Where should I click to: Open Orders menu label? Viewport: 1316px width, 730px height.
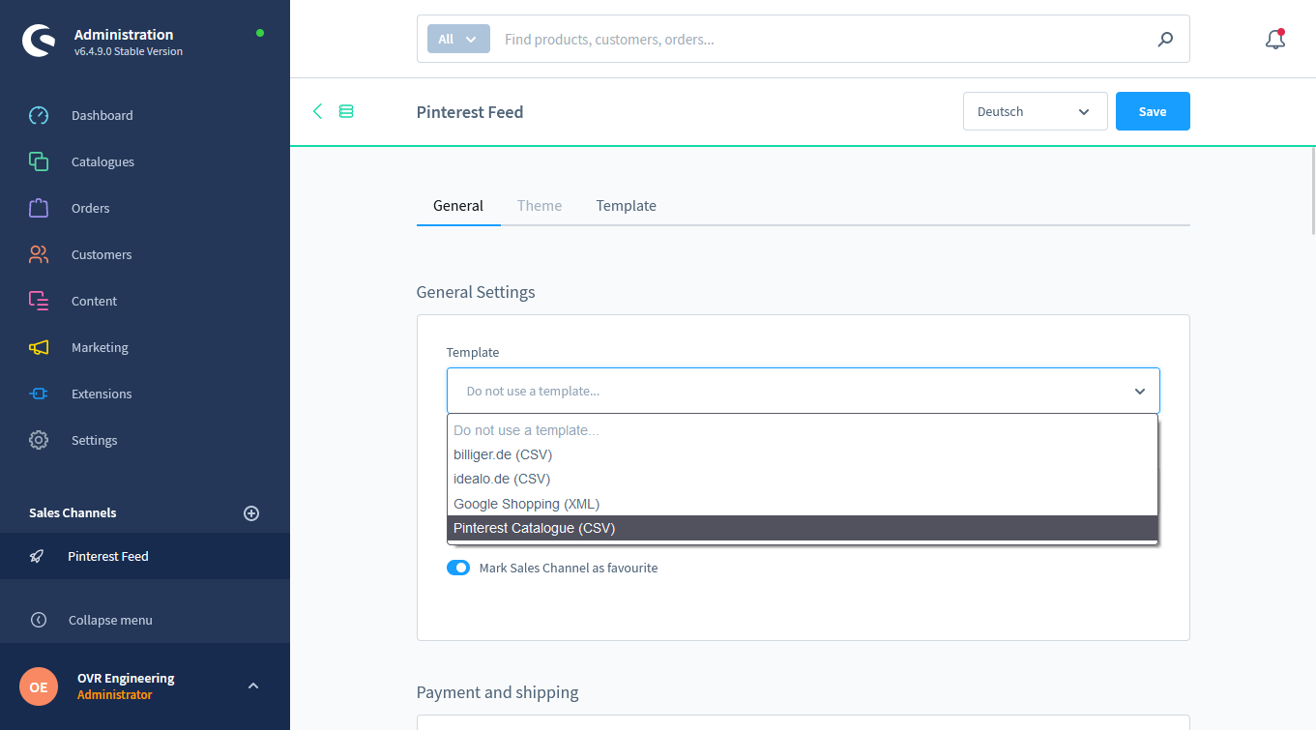click(x=91, y=208)
